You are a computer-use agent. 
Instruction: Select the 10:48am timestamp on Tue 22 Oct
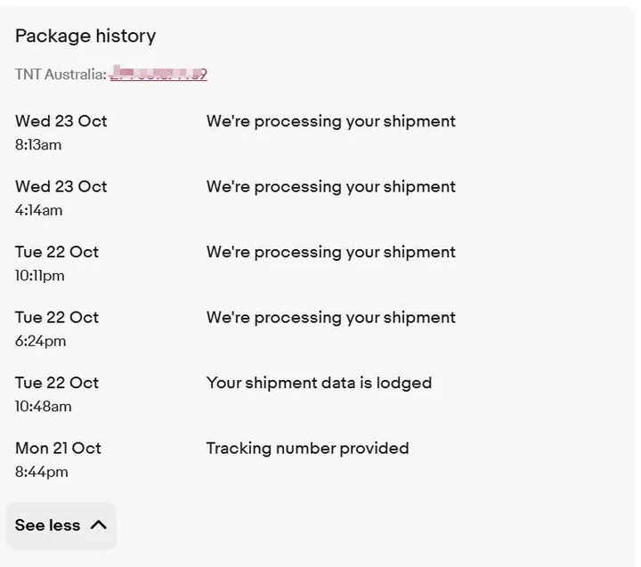tap(44, 407)
